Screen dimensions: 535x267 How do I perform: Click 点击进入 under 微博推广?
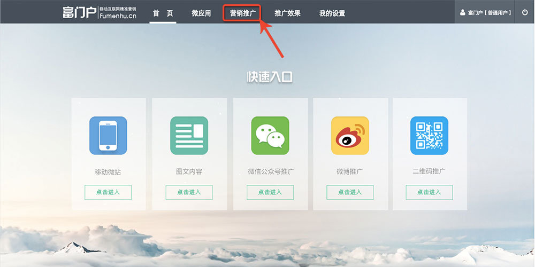click(x=350, y=192)
